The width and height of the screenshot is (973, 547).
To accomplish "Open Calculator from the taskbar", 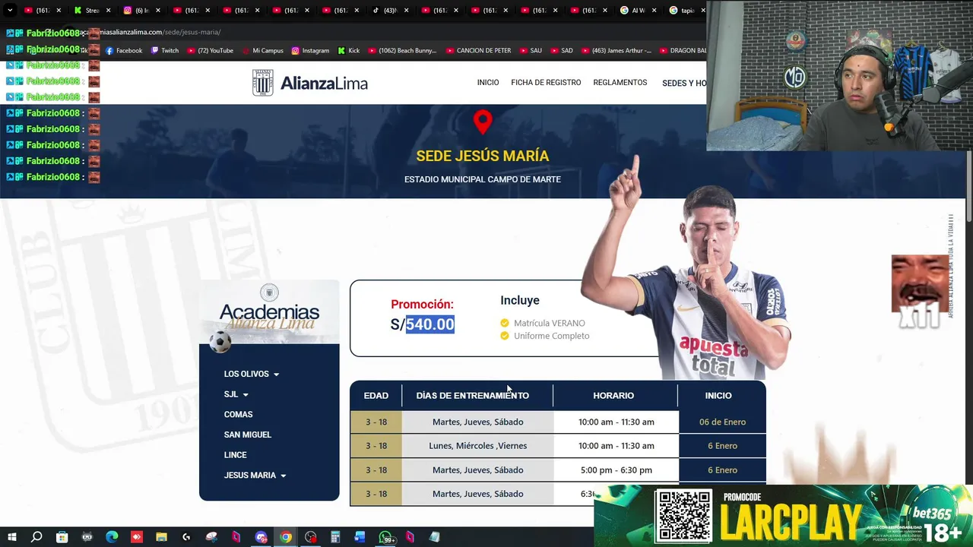I will (335, 537).
